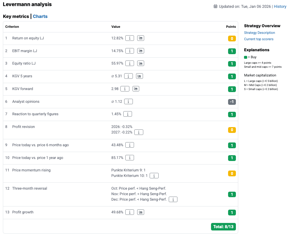Switch to the Charts tab
Viewport: 288px width, 238px height.
[x=40, y=17]
